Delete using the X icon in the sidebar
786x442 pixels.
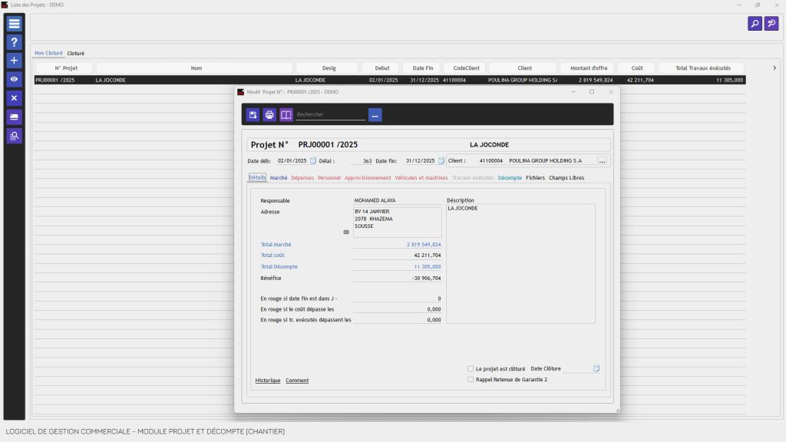tap(15, 98)
